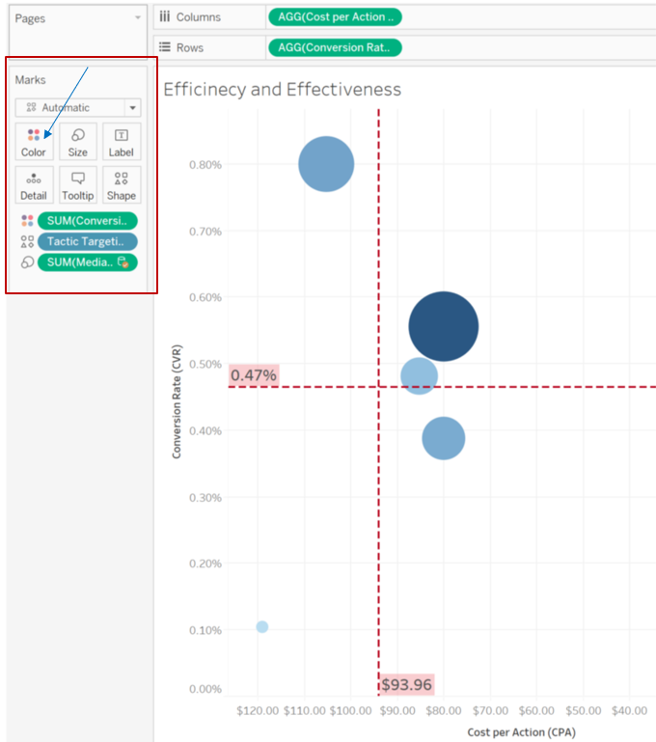Open the Pages shelf dropdown arrow
Screen dimensions: 656x742
(138, 18)
